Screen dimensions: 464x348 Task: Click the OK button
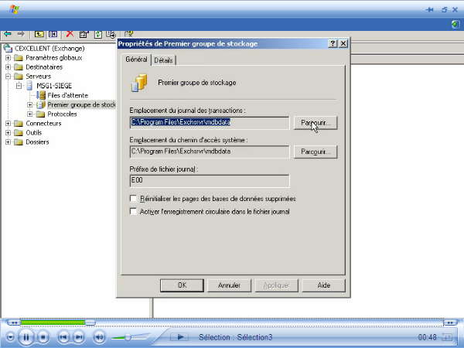pyautogui.click(x=182, y=285)
